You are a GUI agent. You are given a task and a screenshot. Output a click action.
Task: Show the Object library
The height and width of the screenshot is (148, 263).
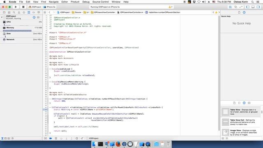[x=244, y=103]
